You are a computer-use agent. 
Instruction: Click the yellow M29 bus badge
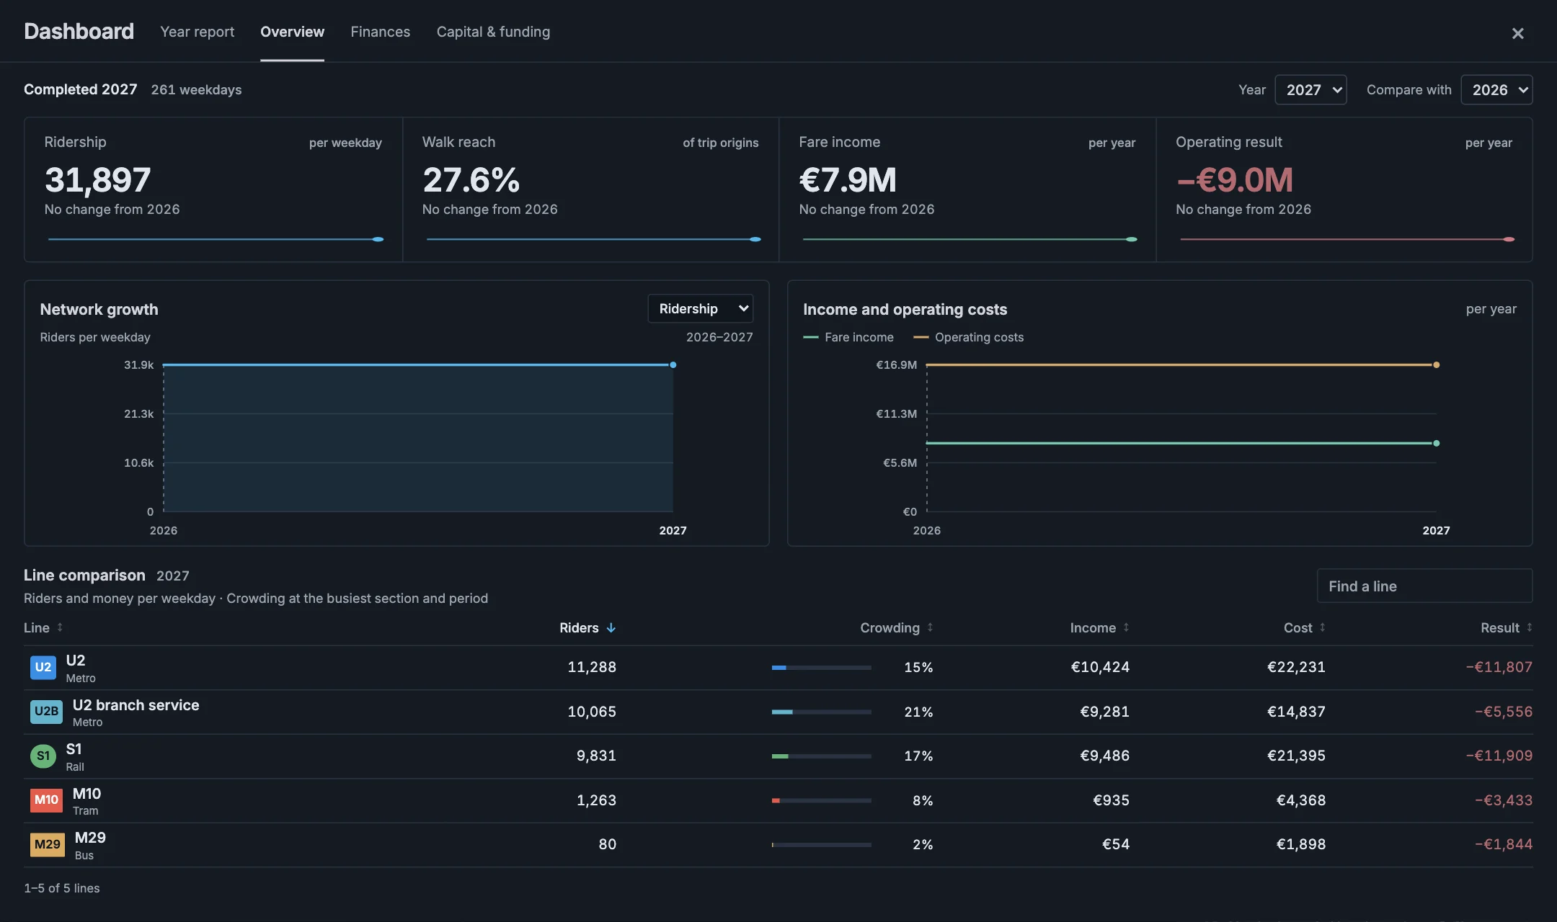[48, 844]
